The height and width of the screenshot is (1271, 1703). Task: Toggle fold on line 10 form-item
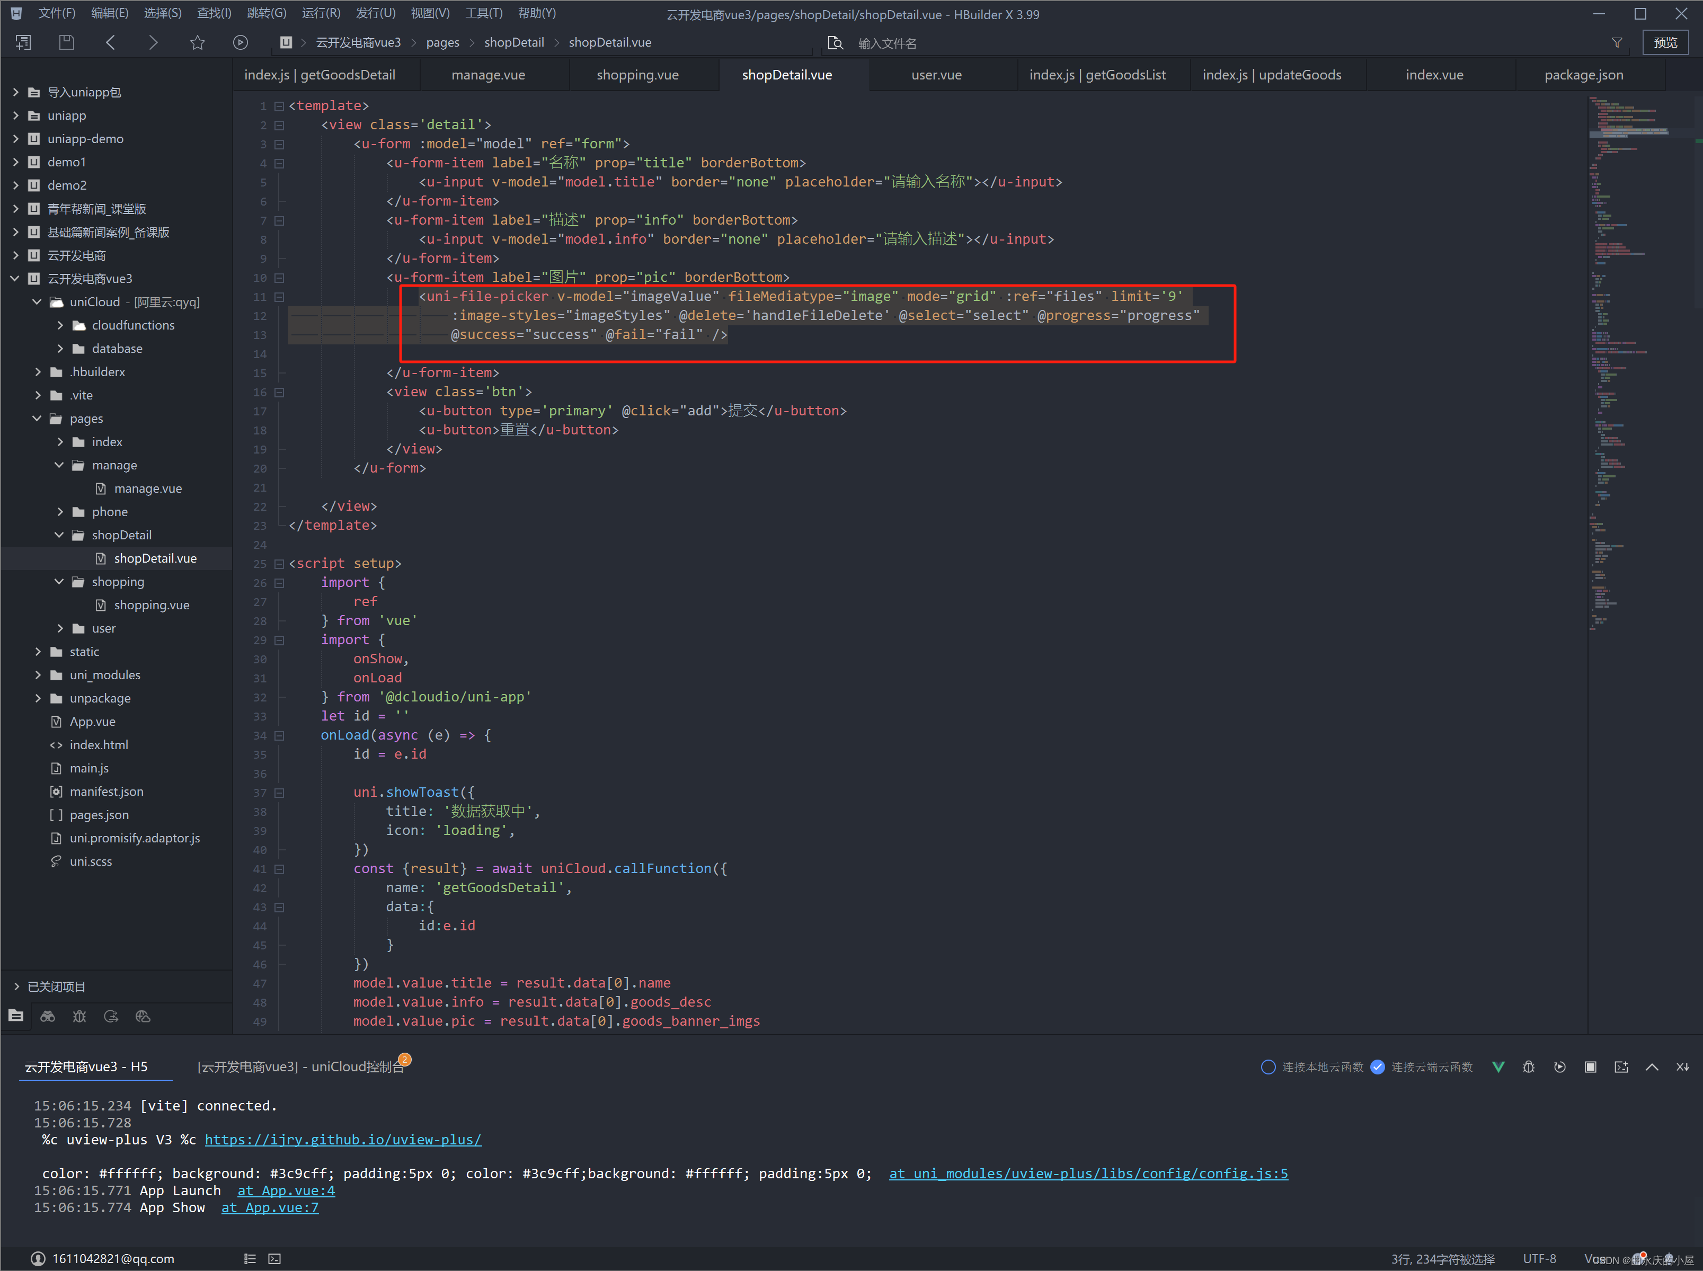[279, 278]
